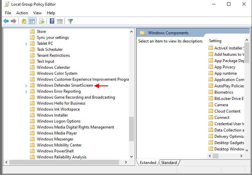Click folder icon beside Cloud Content
The height and width of the screenshot is (175, 252).
pos(211,111)
